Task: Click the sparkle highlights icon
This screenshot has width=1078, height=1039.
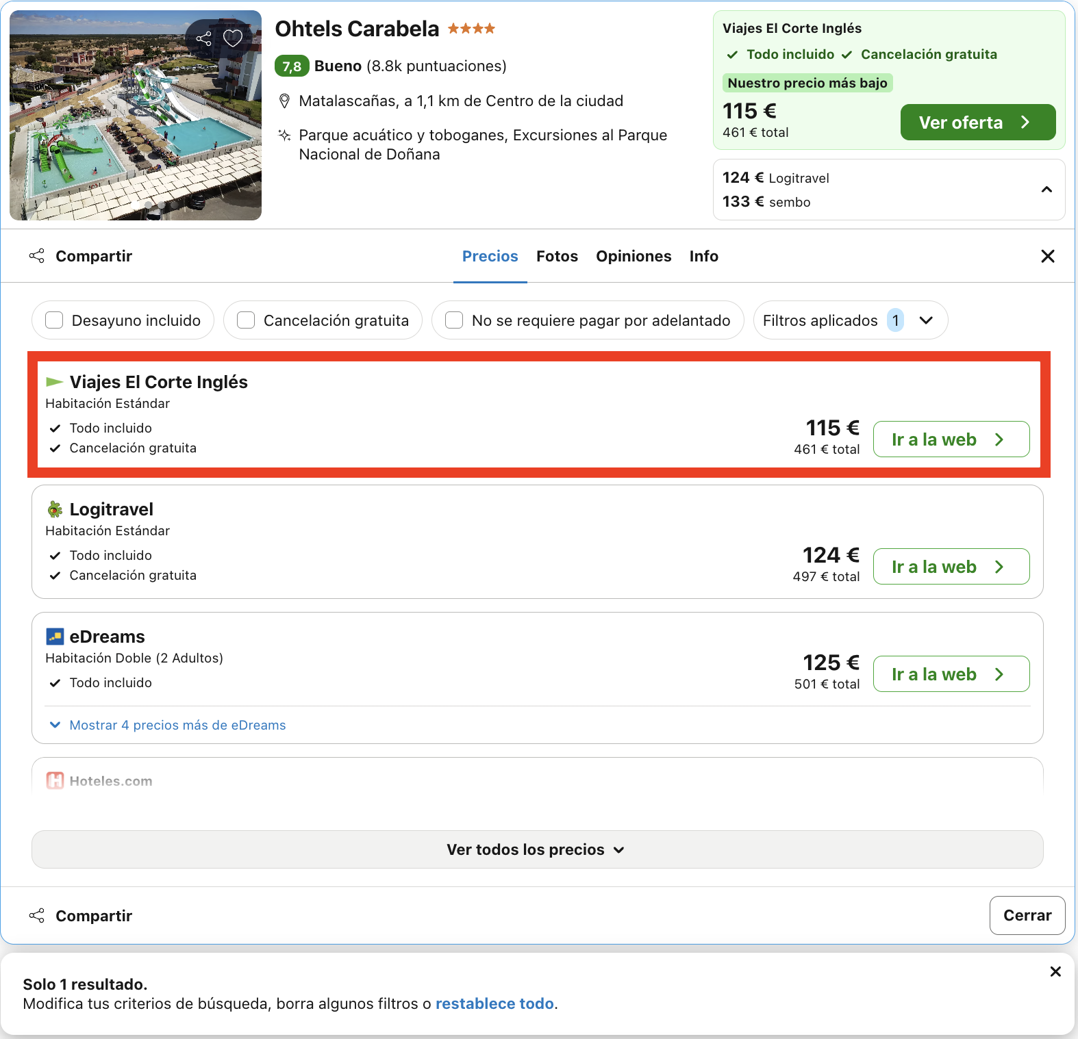Action: point(284,135)
